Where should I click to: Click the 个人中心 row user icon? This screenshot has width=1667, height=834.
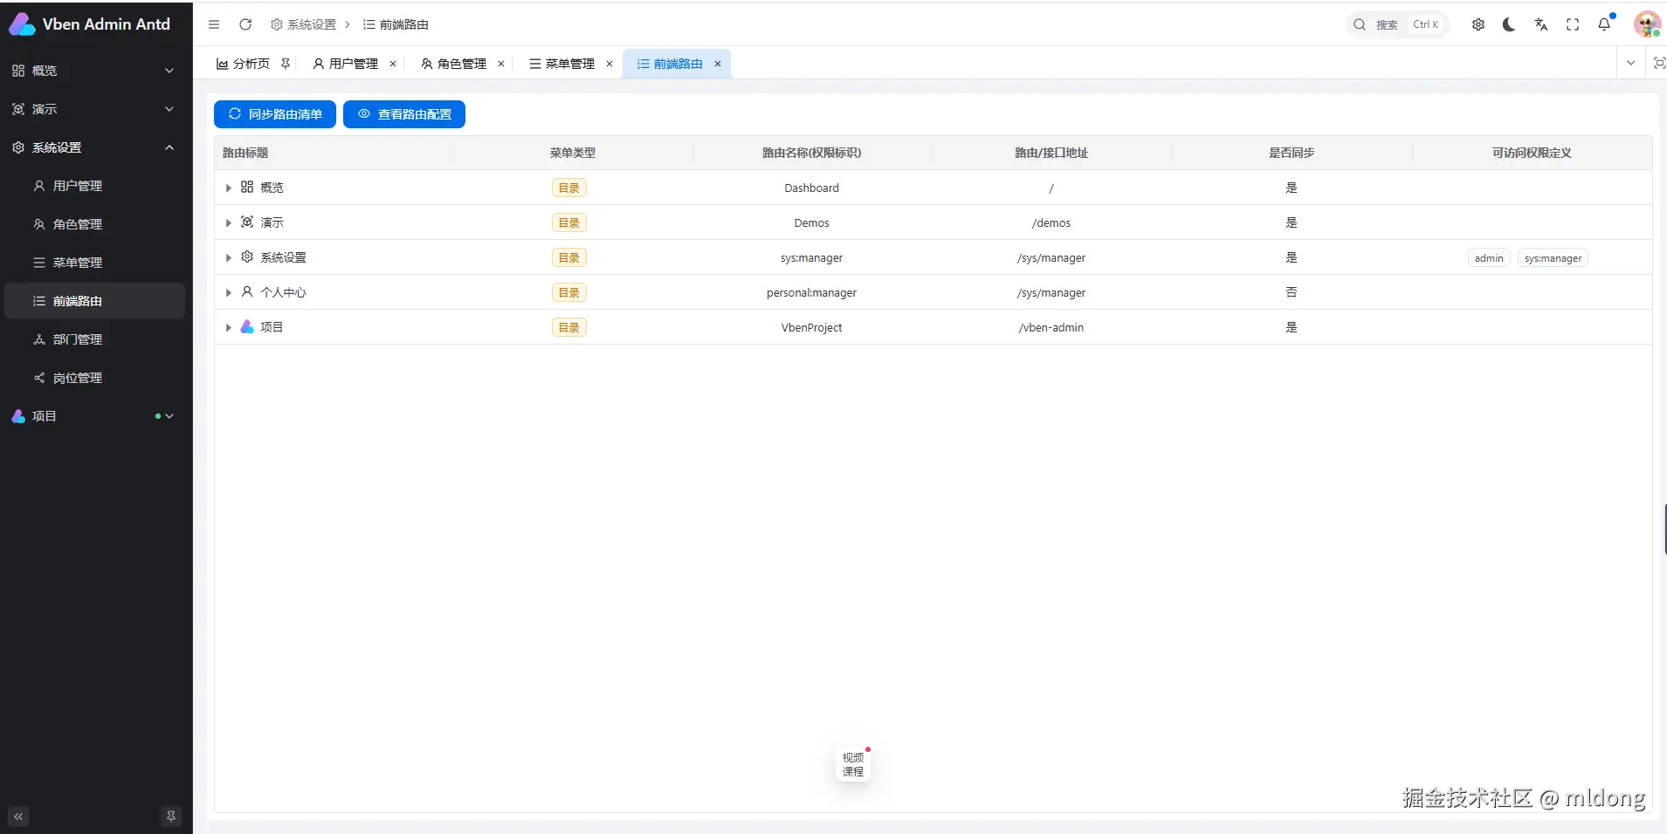247,291
